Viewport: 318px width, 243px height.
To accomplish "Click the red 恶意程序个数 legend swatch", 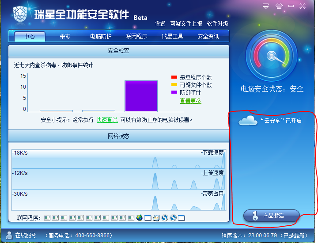I will 174,77.
